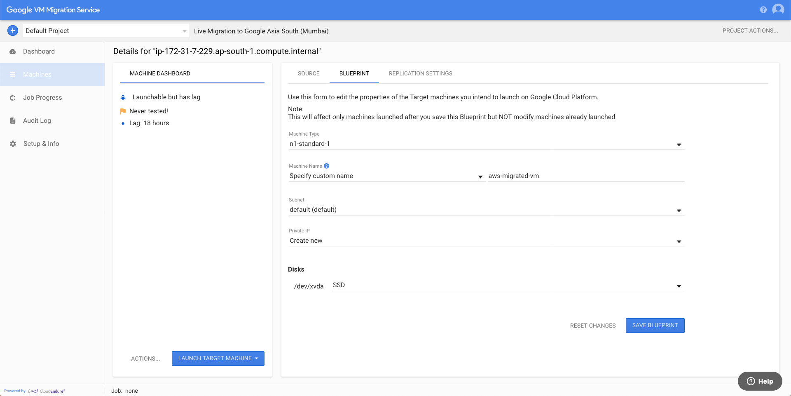Image resolution: width=791 pixels, height=396 pixels.
Task: Open Launch Target Machine dropdown button
Action: (x=218, y=359)
